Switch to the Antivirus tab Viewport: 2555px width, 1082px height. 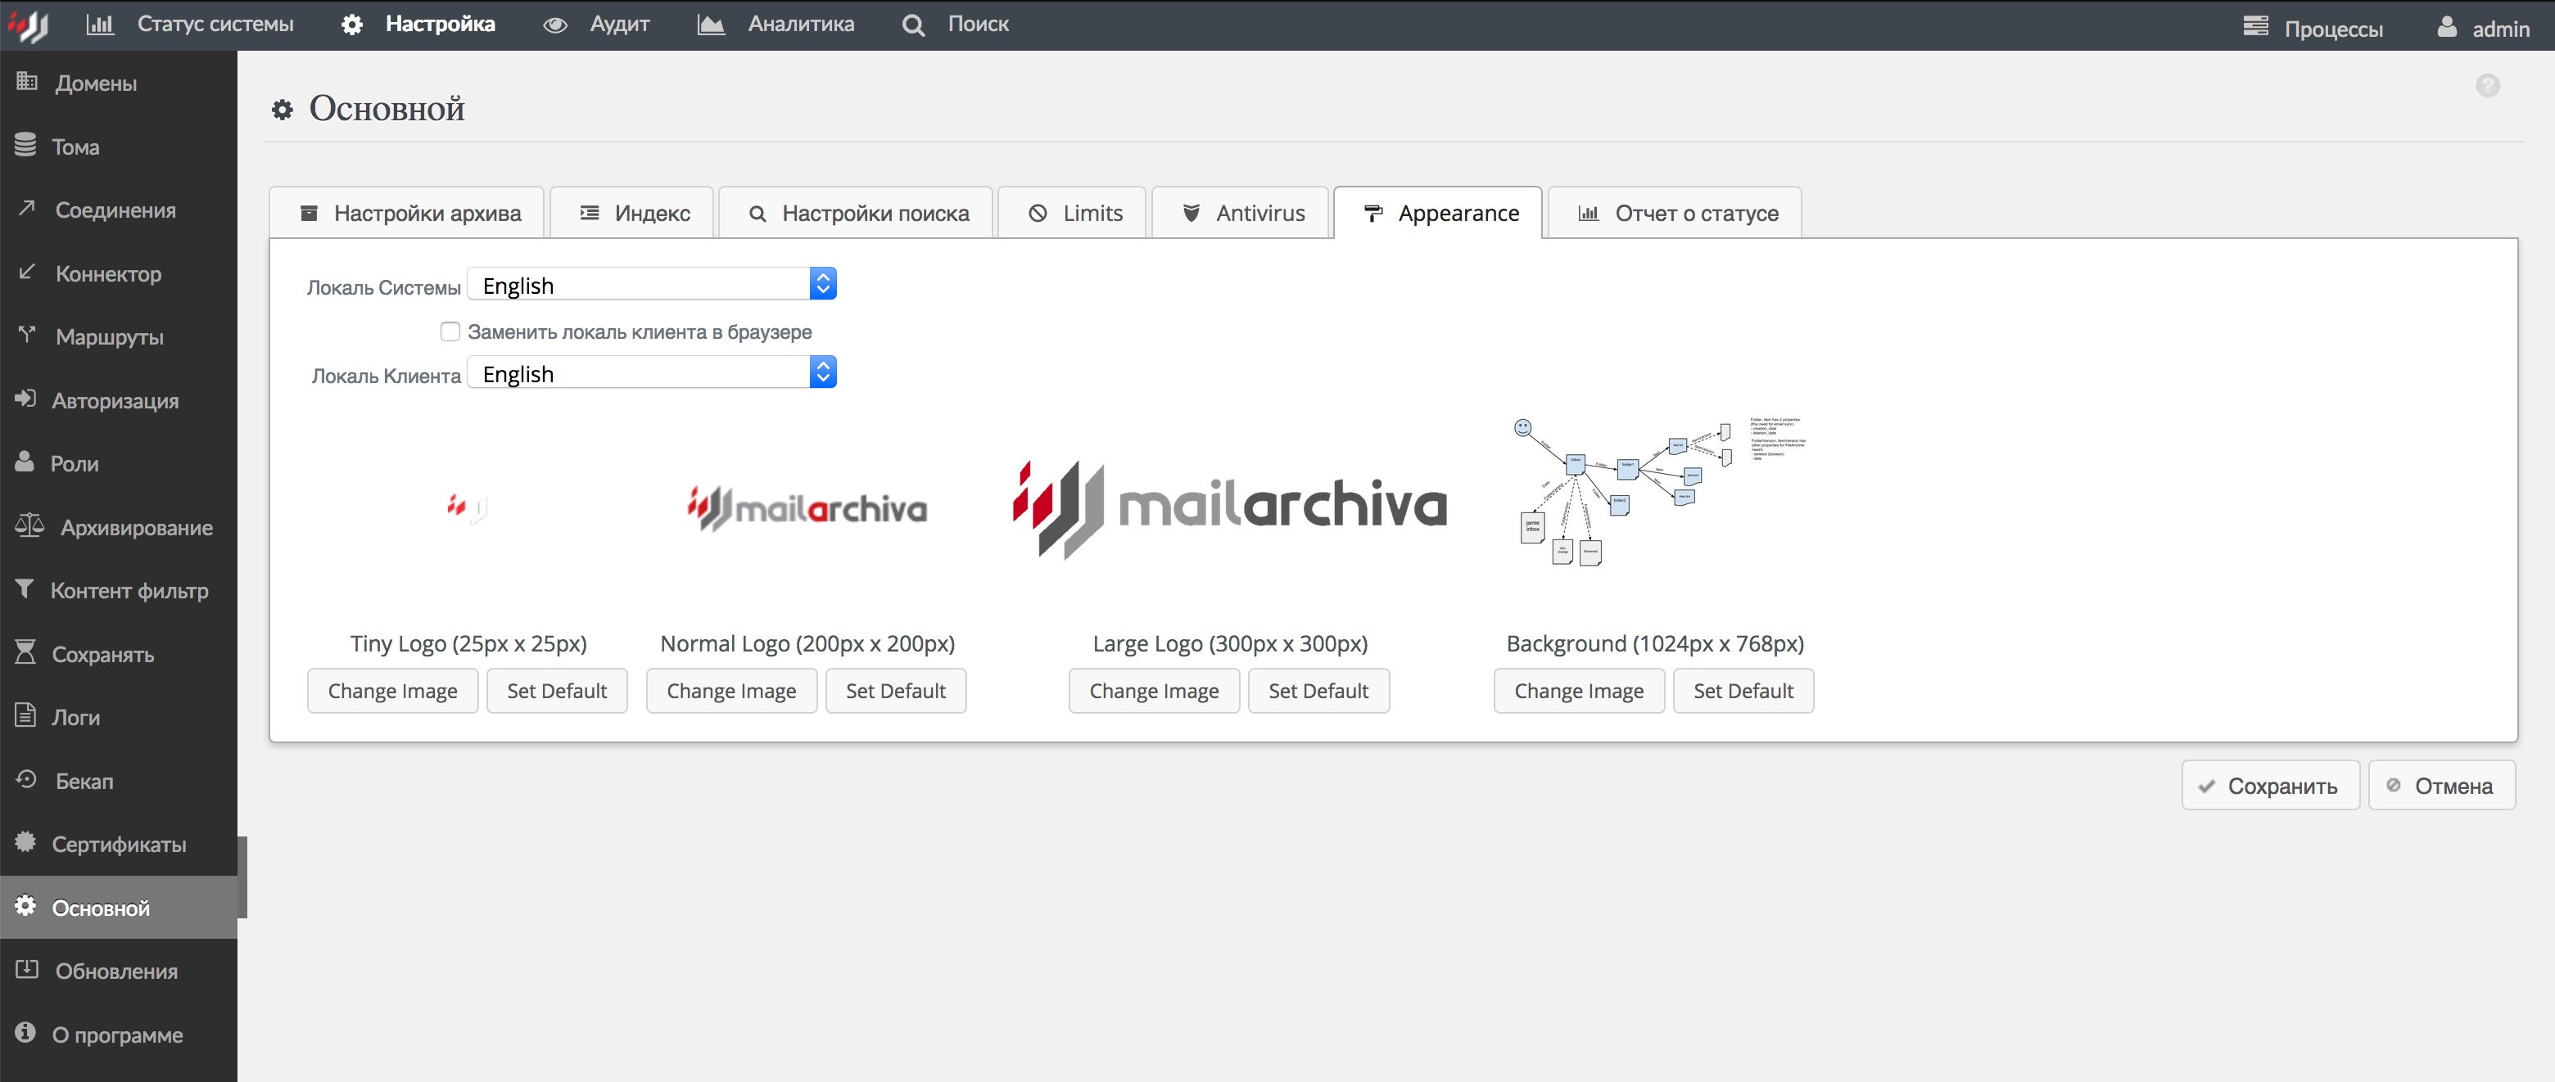1240,214
